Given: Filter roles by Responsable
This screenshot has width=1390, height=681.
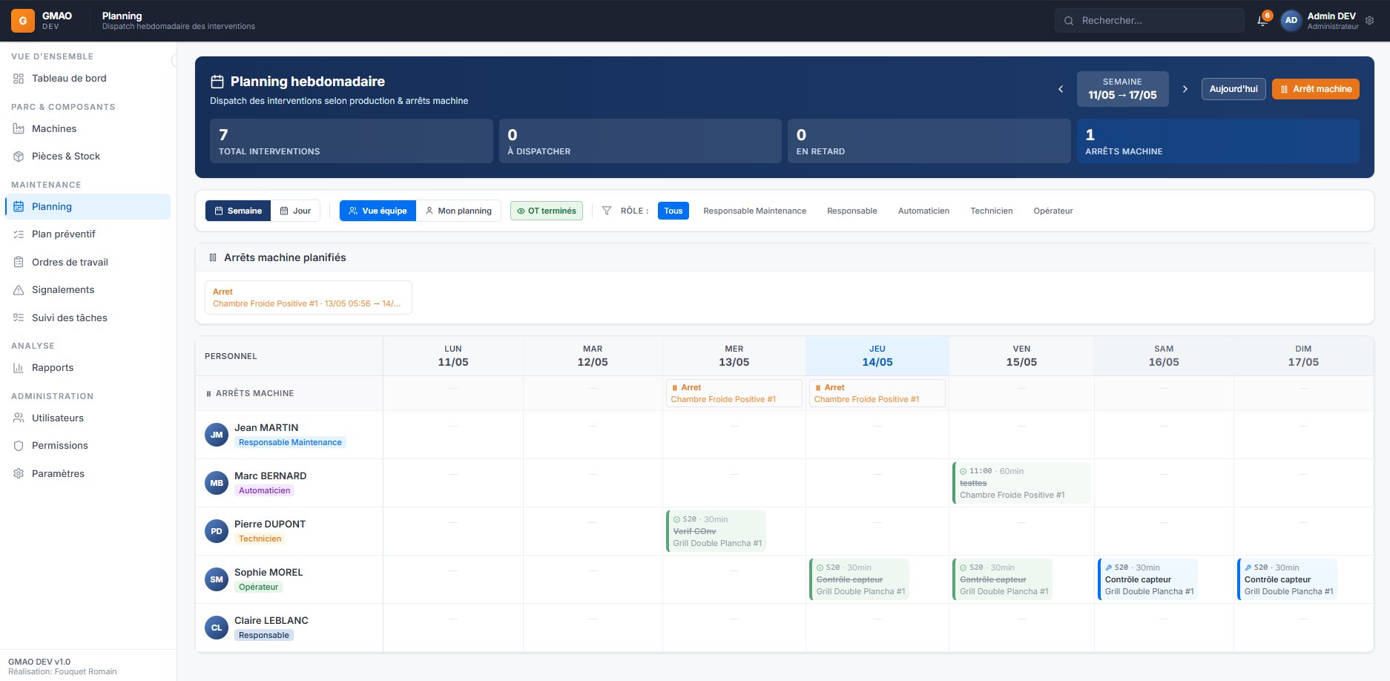Looking at the screenshot, I should pos(852,211).
